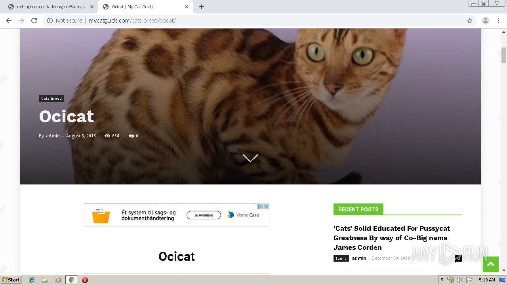The image size is (507, 285).
Task: Close the extcuptool.com tab
Action: click(91, 7)
